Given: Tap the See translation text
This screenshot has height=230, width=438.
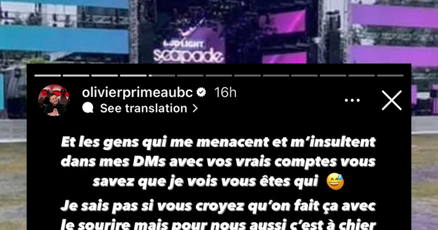Looking at the screenshot, I should pos(143,108).
